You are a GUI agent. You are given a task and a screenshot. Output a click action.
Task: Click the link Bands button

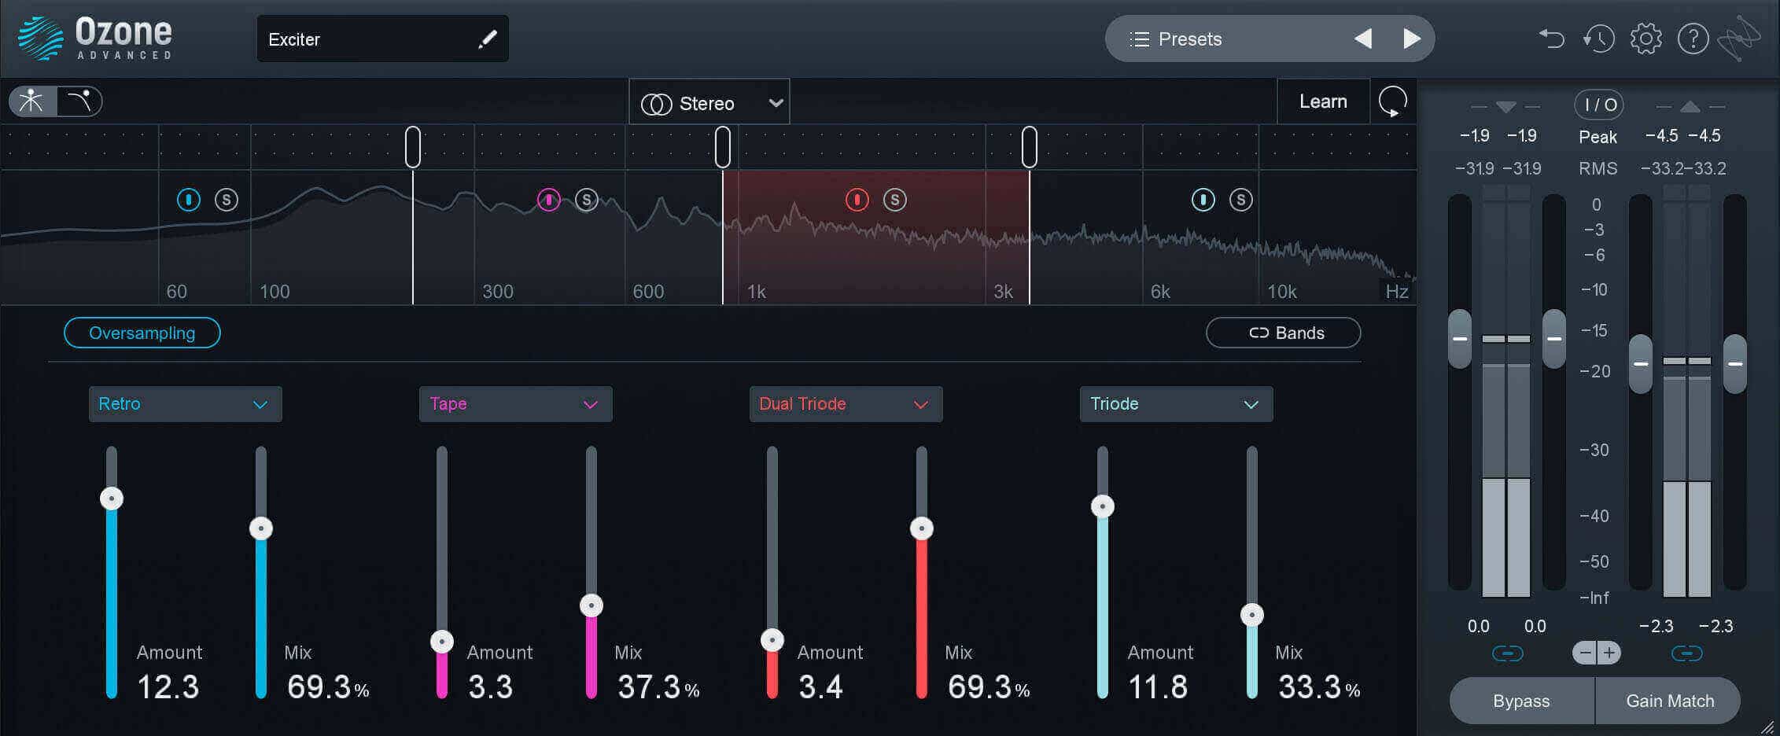pos(1284,333)
